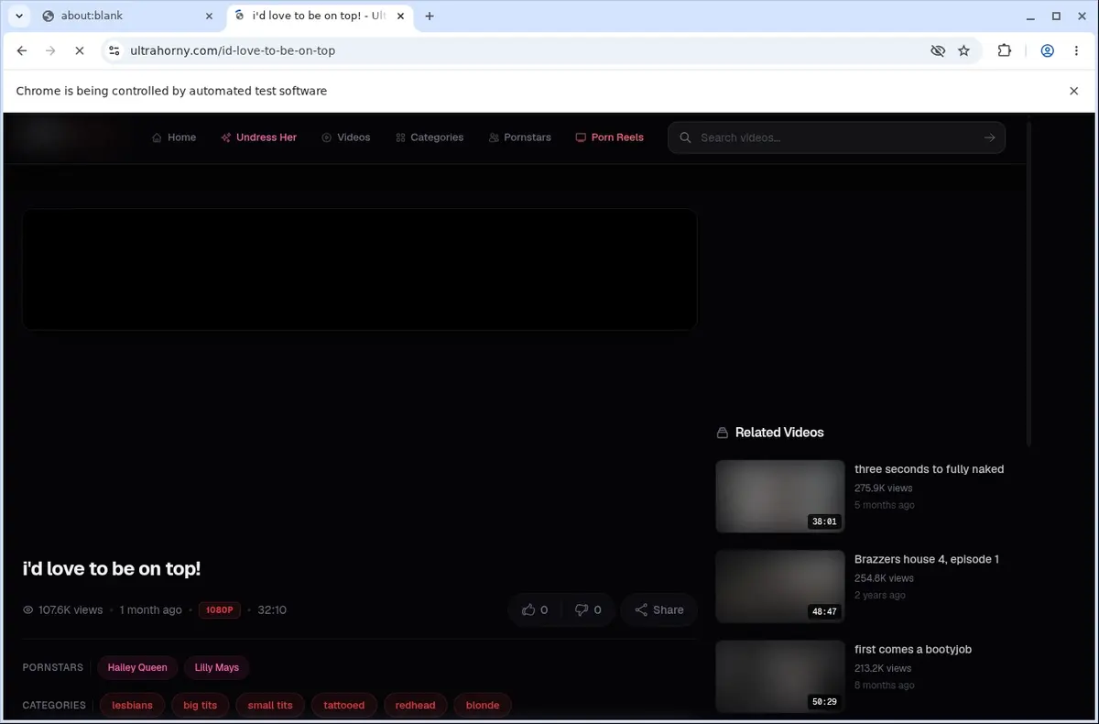Submit search with the arrow icon
The height and width of the screenshot is (724, 1099).
[x=989, y=137]
